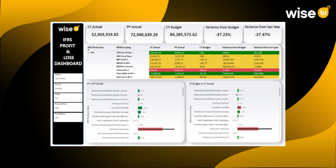Sort by the Variance from last year column header
Screen dimensions: 336x168
(266, 47)
